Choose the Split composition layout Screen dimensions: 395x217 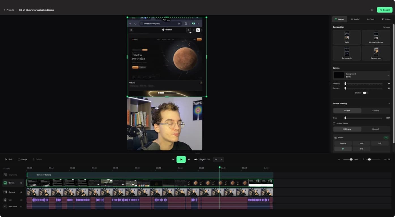point(347,37)
